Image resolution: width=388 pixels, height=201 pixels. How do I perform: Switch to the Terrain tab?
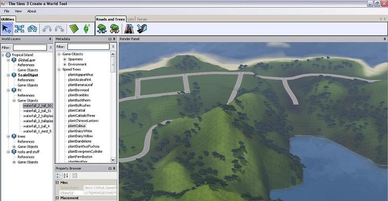tap(142, 19)
